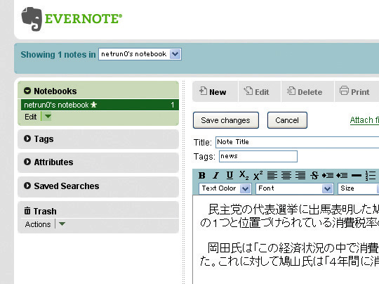Screen dimensions: 379x284
Task: Click the Attach file link
Action: 364,120
